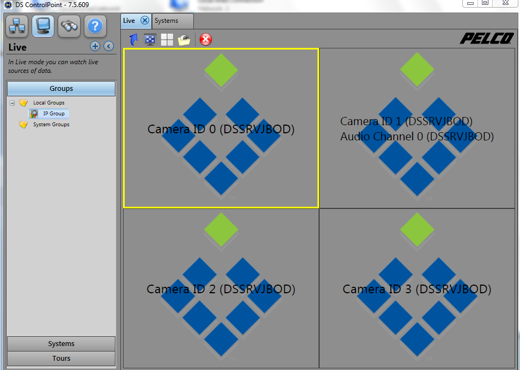Screen dimensions: 520x370
Task: Switch to Live mode monitor icon
Action: pyautogui.click(x=43, y=26)
